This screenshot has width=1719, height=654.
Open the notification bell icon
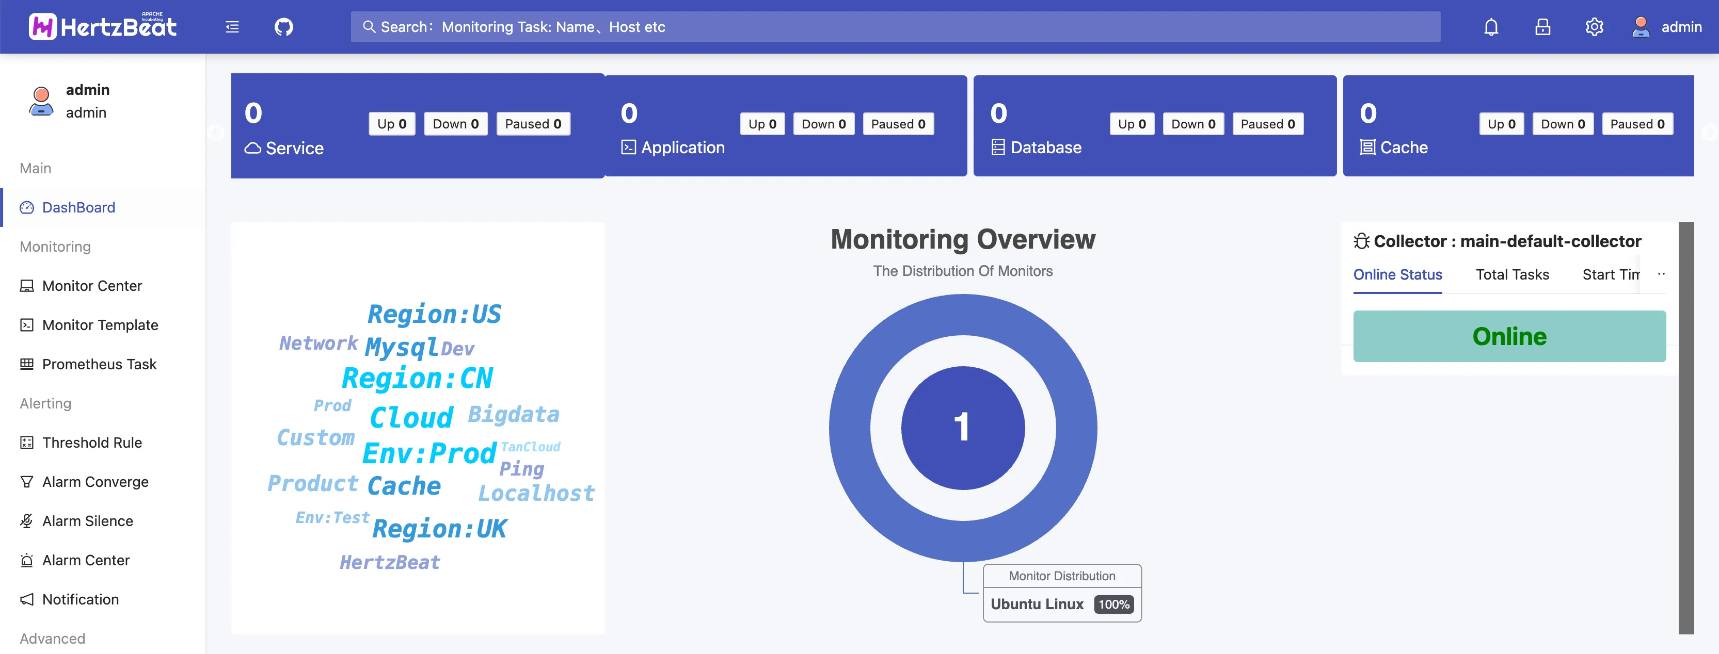[x=1491, y=27]
